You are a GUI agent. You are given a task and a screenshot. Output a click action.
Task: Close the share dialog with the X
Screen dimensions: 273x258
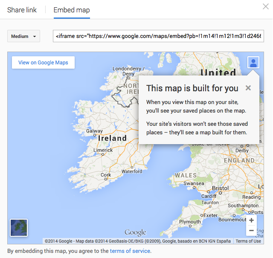click(266, 7)
